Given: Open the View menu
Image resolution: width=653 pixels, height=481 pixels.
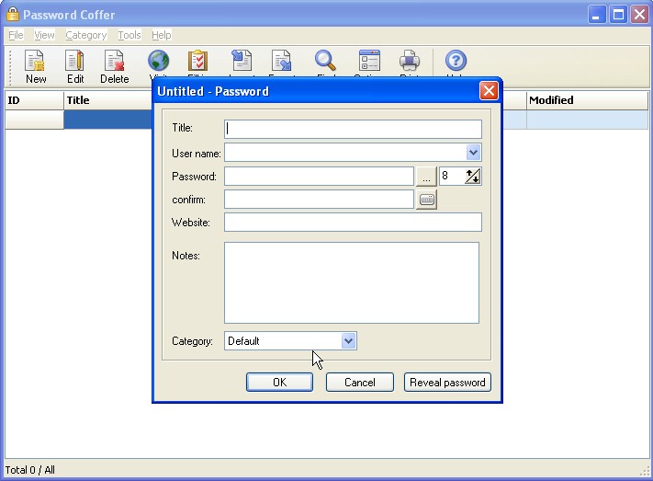Looking at the screenshot, I should click(x=44, y=35).
